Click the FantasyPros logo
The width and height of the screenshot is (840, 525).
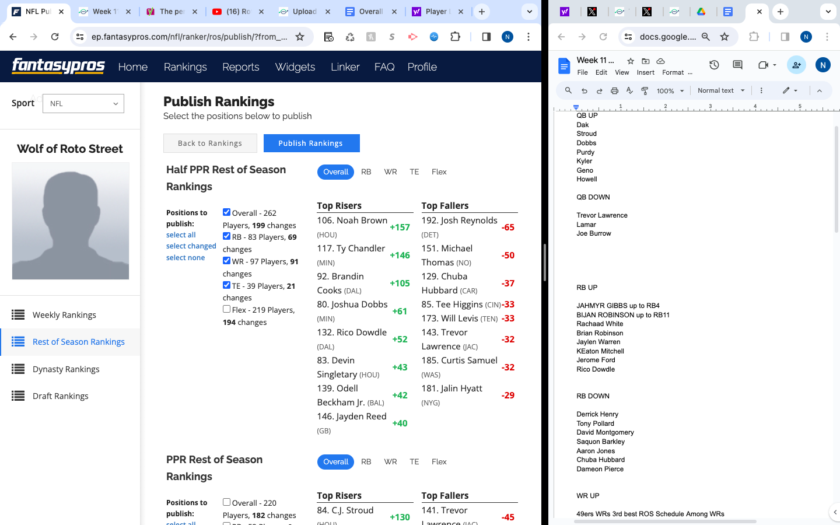coord(58,66)
